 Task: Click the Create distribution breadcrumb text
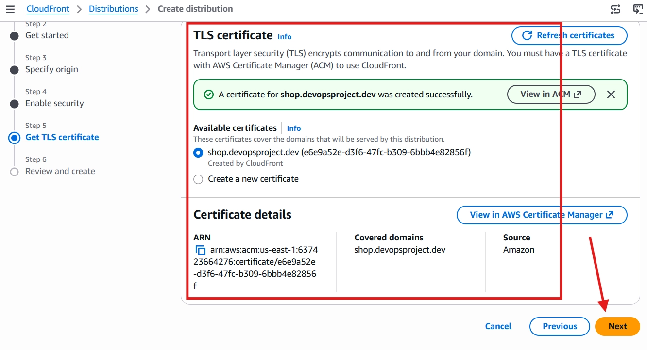pyautogui.click(x=195, y=9)
